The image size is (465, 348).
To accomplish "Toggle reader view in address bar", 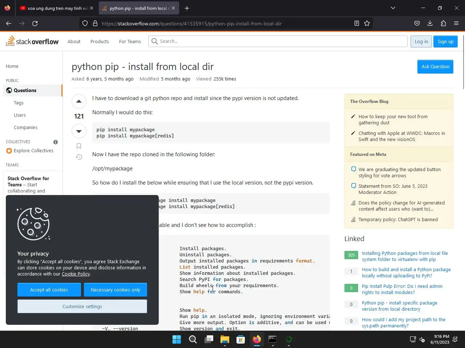I will coord(357,23).
